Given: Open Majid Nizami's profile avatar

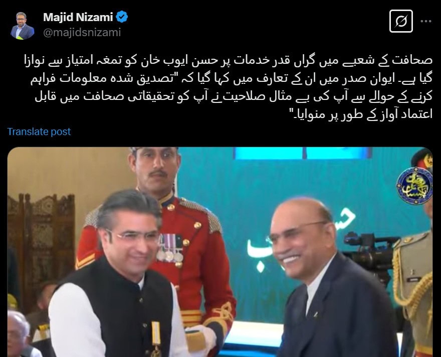Looking at the screenshot, I should (x=22, y=26).
